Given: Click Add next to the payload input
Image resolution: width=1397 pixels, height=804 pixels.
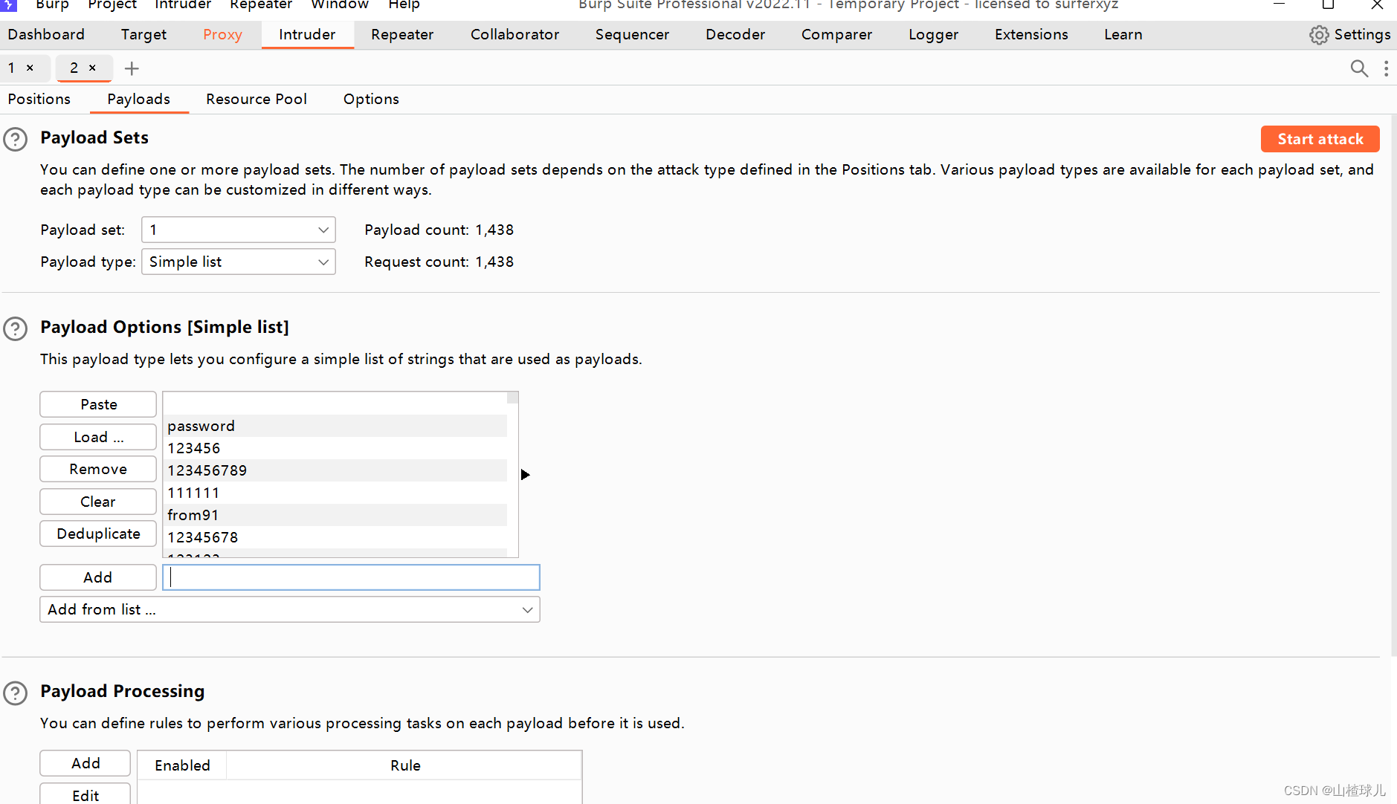Looking at the screenshot, I should [x=98, y=577].
